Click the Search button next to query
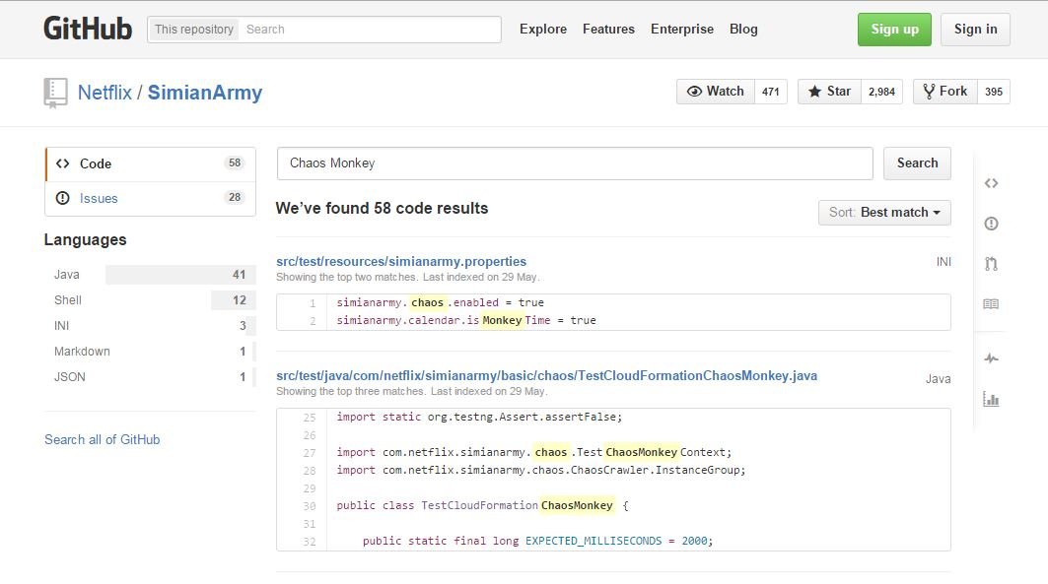1048x584 pixels. [917, 163]
